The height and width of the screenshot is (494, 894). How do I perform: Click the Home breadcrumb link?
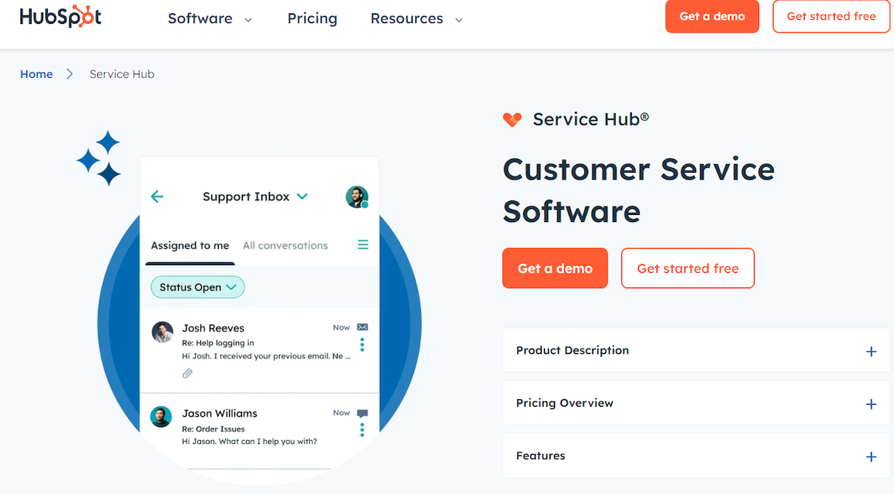[x=36, y=73]
